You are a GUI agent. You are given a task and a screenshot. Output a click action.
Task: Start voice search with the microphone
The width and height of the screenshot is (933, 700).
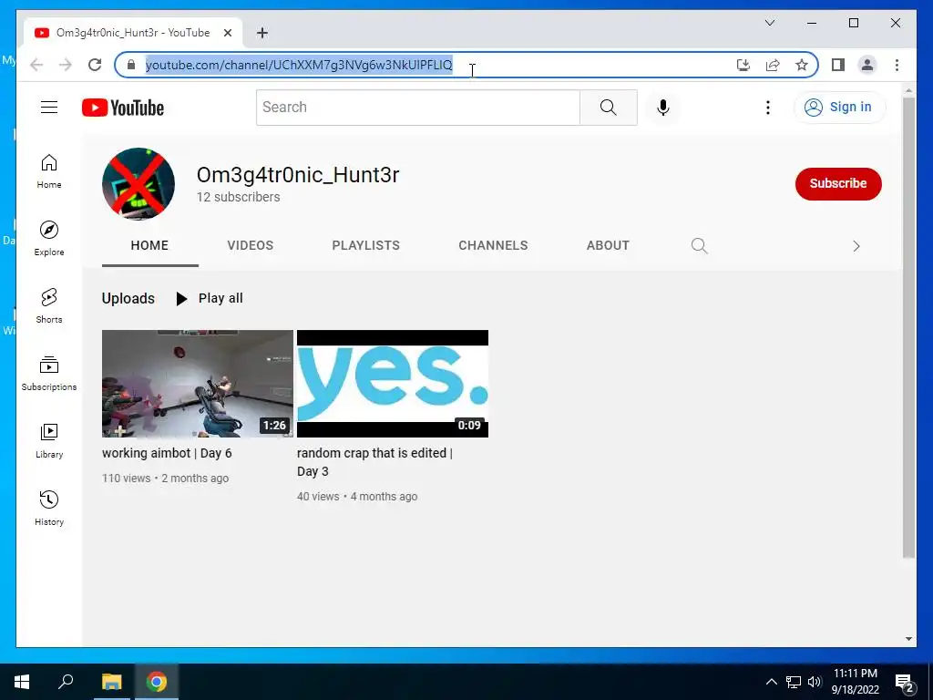(663, 108)
